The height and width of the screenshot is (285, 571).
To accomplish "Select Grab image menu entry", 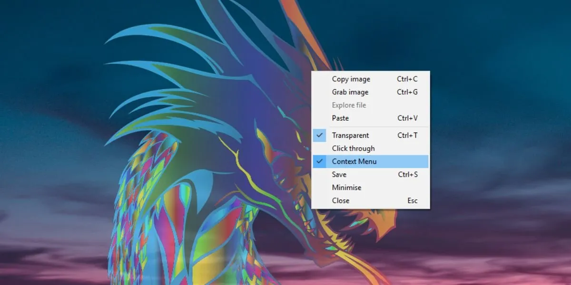I will click(x=371, y=92).
